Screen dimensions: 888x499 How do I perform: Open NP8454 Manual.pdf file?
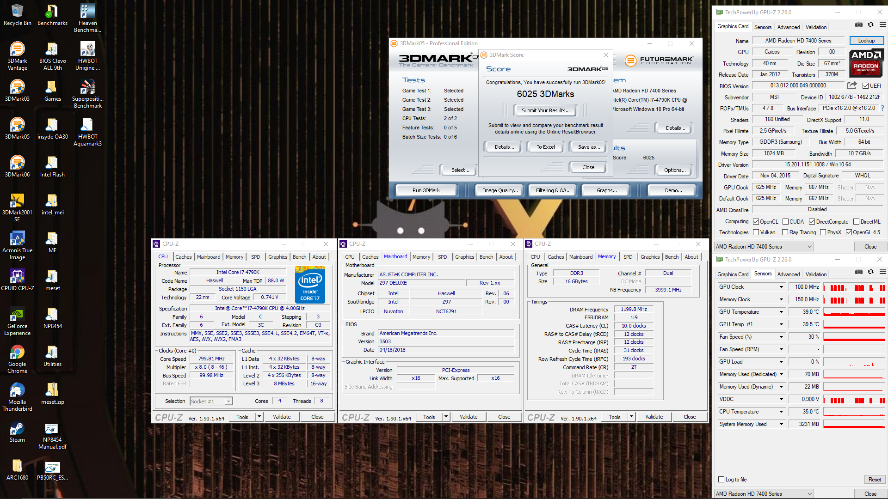(52, 435)
